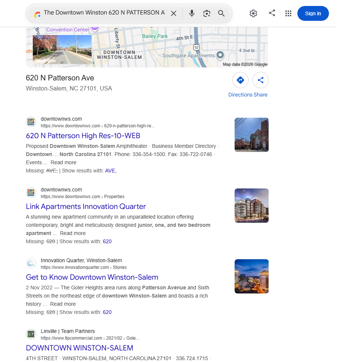Click the 620 N Patterson Ave address heading
Screen dimensions: 345x362
[60, 78]
